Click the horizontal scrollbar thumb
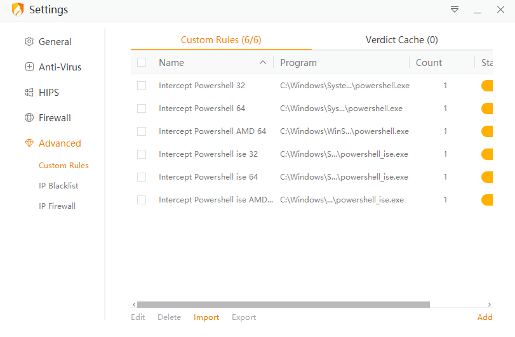 [283, 305]
